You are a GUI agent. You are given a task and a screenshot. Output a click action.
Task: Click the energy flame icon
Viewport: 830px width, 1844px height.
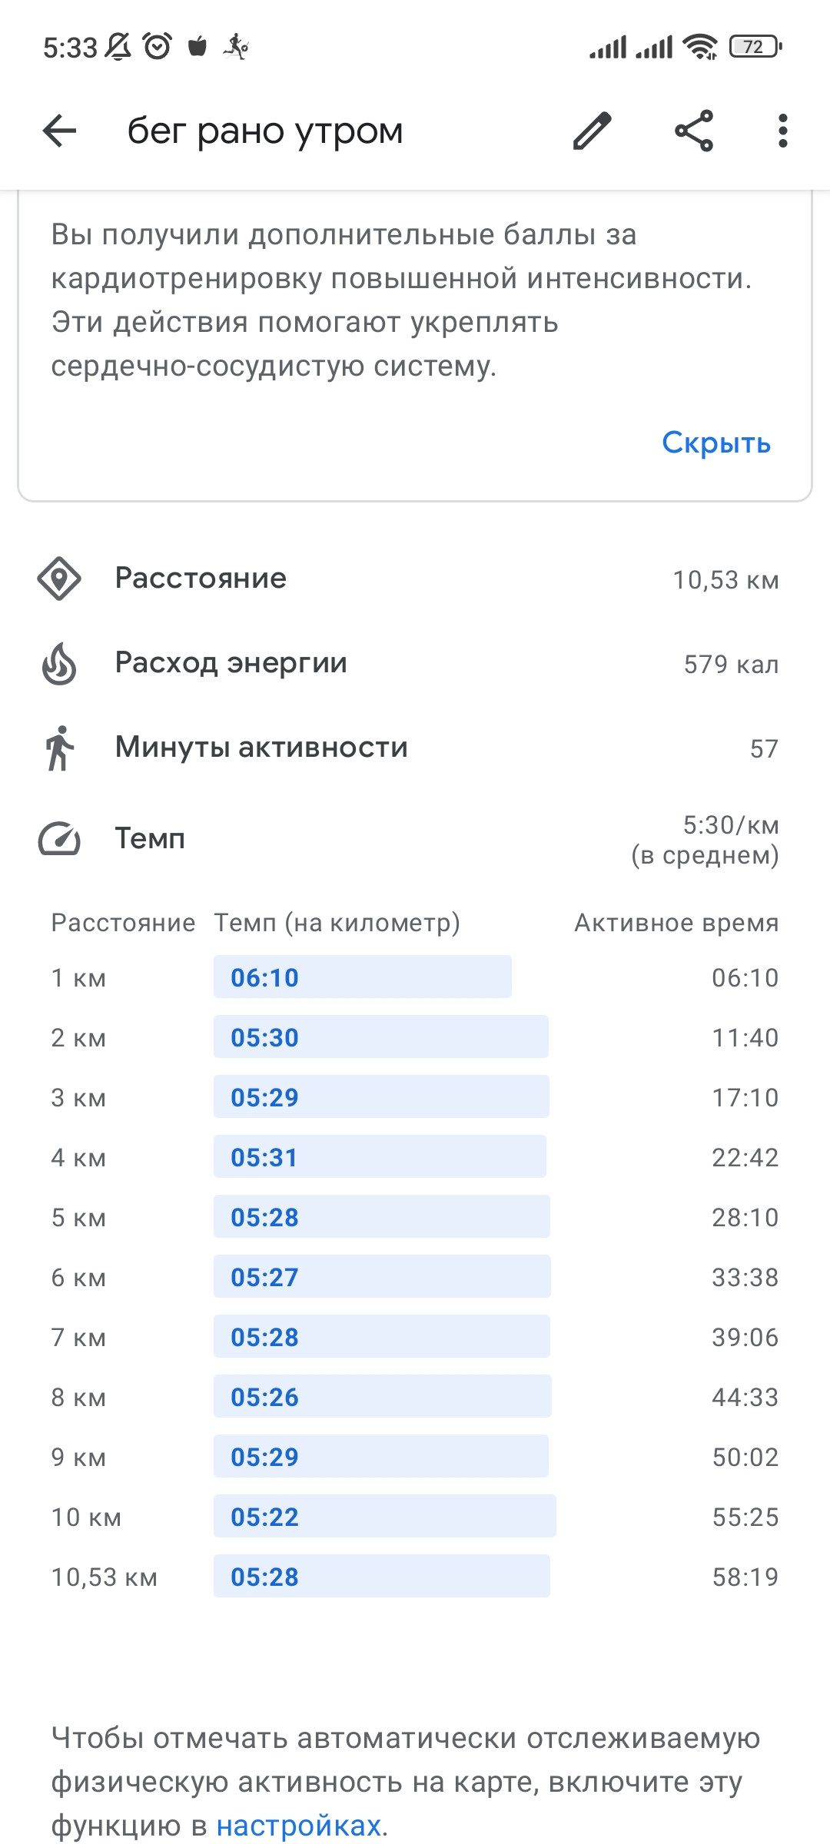coord(59,664)
